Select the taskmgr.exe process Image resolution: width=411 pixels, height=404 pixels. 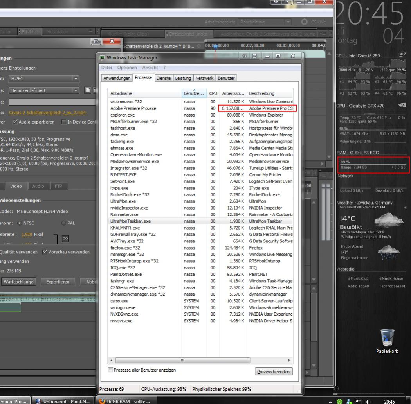(x=200, y=281)
